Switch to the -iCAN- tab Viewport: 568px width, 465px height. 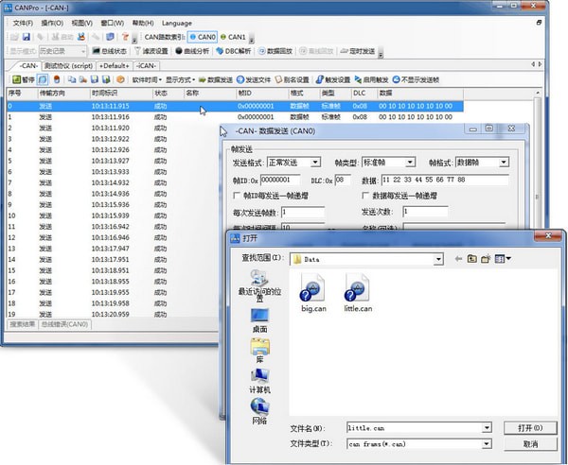[x=147, y=66]
